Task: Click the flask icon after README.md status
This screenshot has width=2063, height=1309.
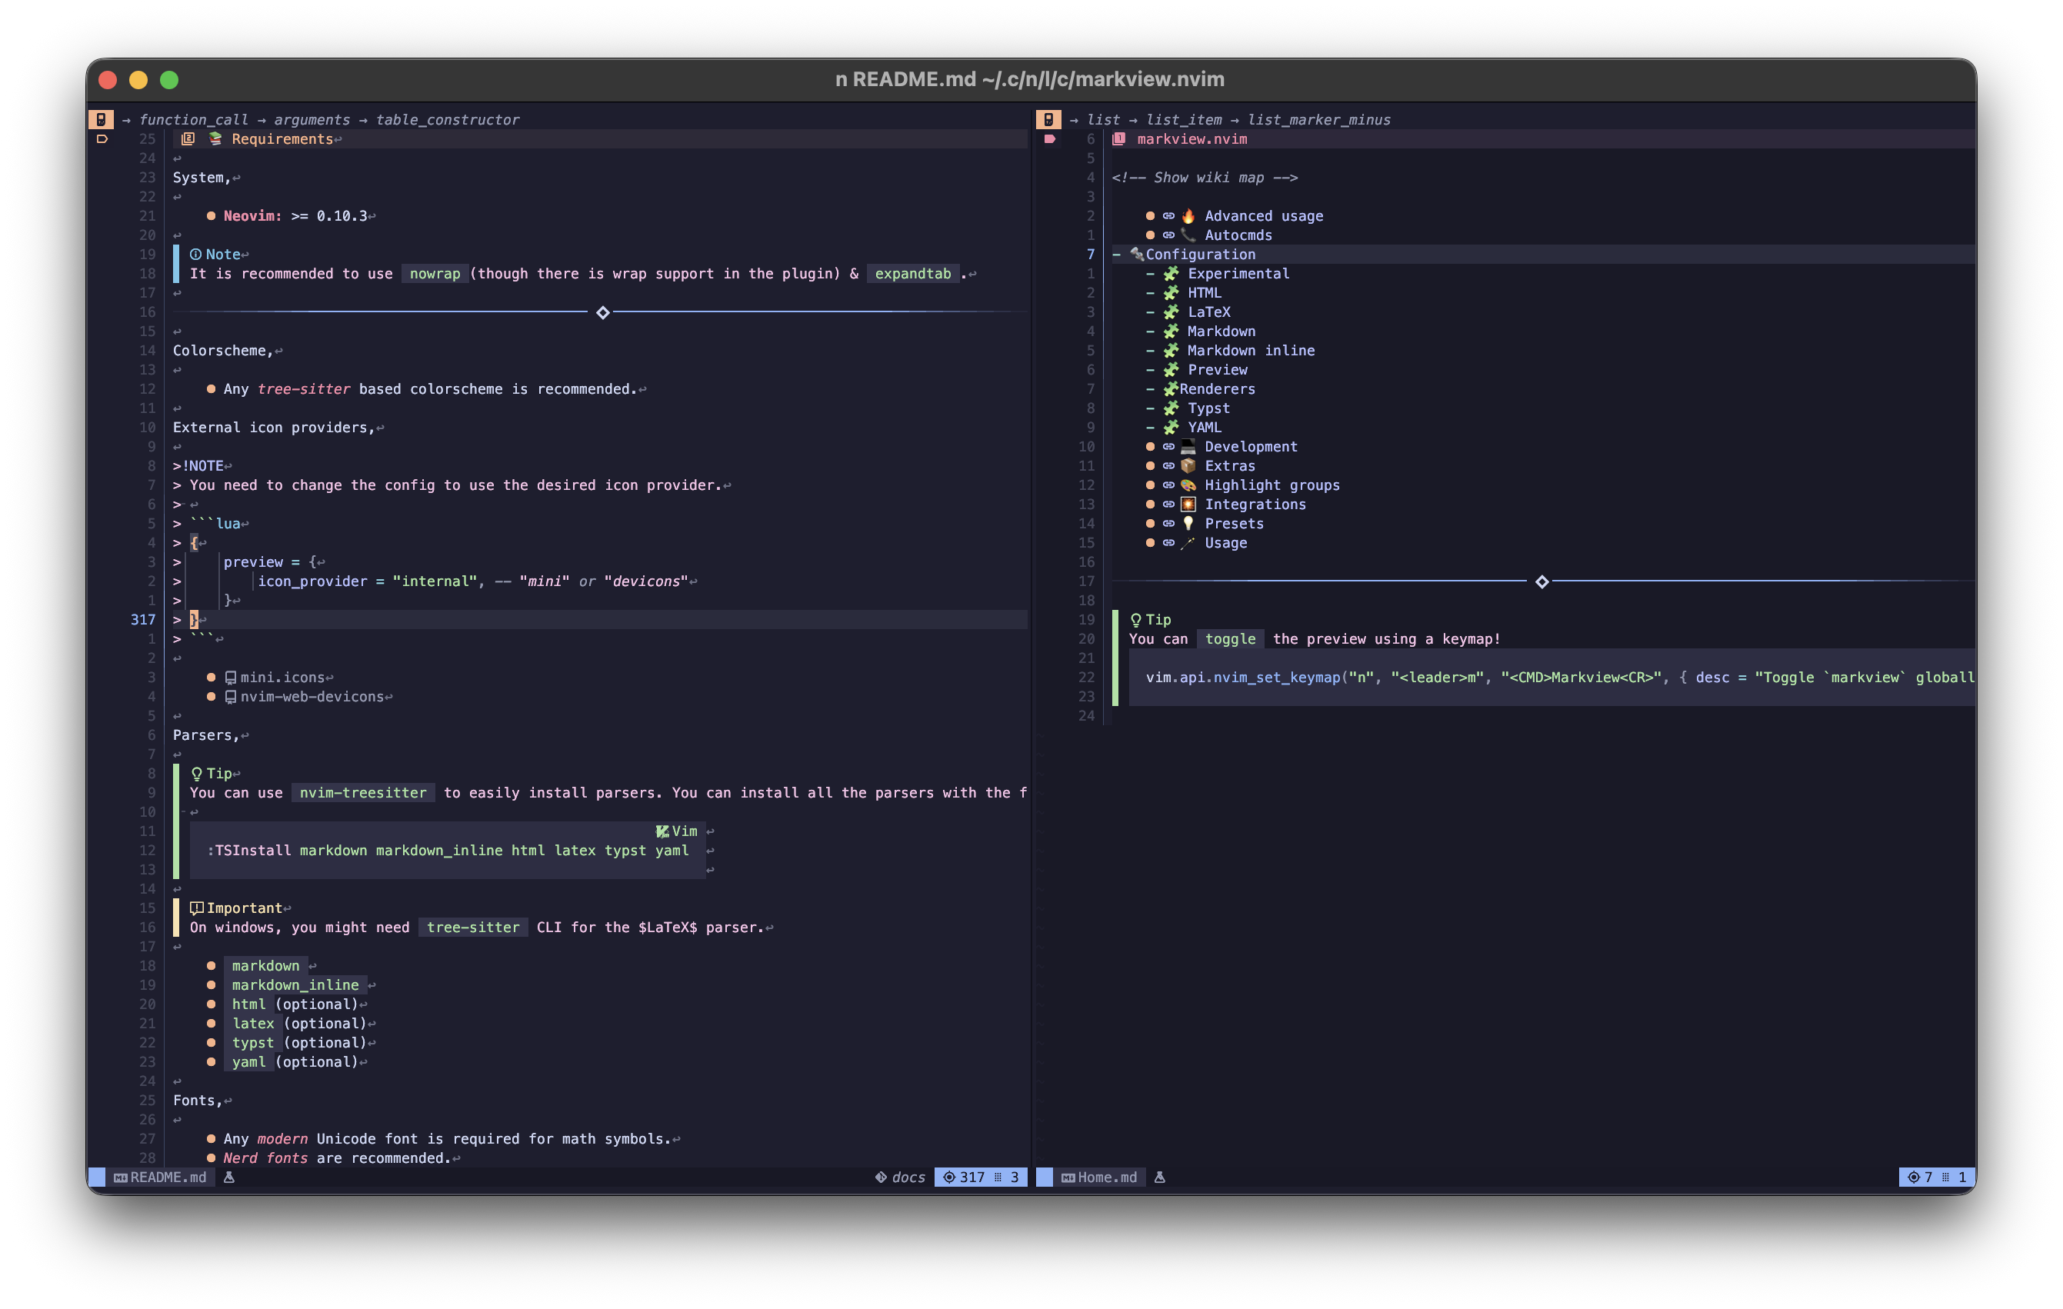Action: pyautogui.click(x=228, y=1177)
